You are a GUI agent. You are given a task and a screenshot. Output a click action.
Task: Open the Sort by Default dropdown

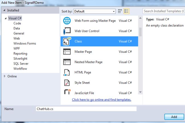(x=94, y=11)
